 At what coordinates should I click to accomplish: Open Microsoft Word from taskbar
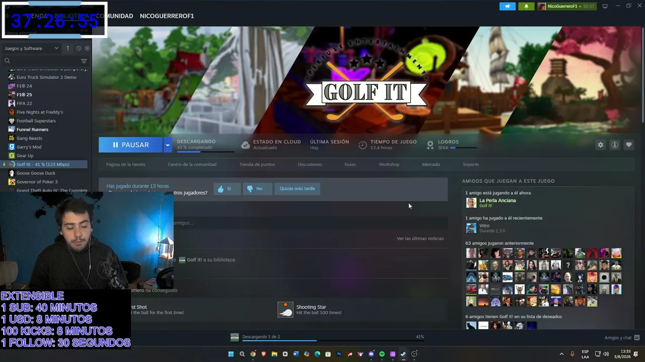coord(296,354)
